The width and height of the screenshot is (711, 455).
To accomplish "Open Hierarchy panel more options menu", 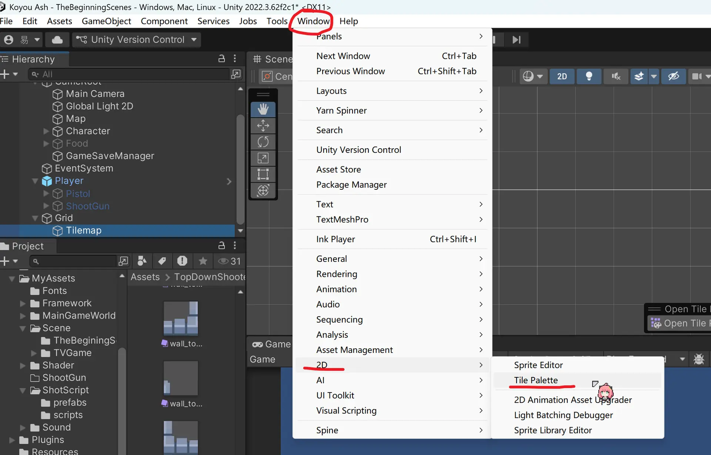I will 235,58.
